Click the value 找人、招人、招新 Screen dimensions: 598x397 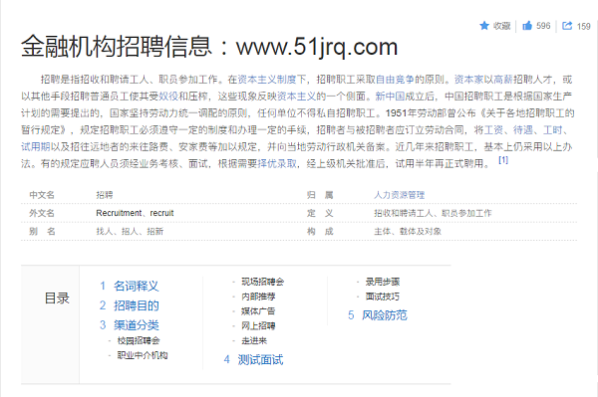130,232
